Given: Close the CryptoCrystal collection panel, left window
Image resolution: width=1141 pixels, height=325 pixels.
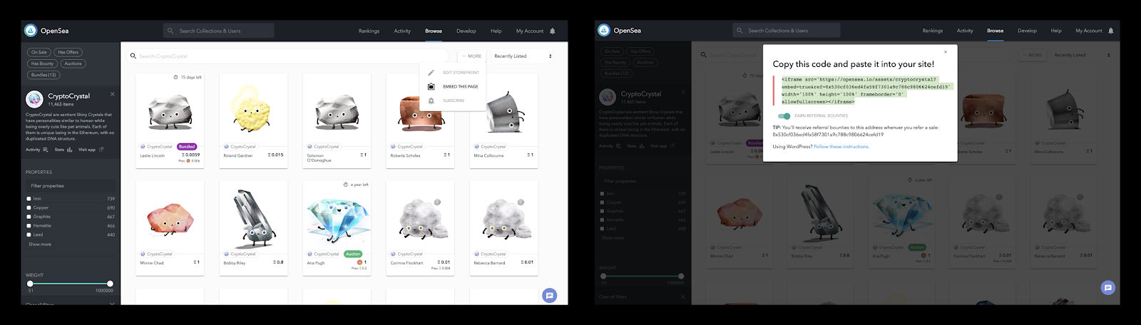Looking at the screenshot, I should pyautogui.click(x=112, y=94).
